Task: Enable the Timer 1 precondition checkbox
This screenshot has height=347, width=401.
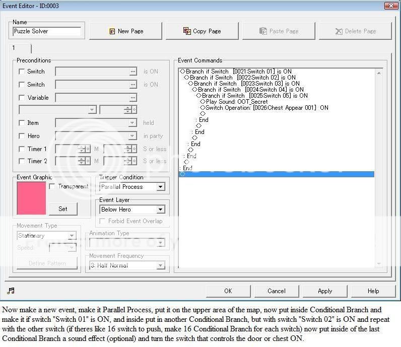Action: pos(22,149)
